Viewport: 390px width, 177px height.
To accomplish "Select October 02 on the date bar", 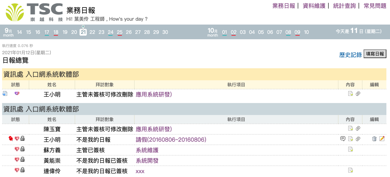I will tap(234, 32).
